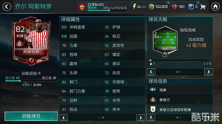
Task: Go back using the top-left arrow icon
Action: tap(7, 7)
